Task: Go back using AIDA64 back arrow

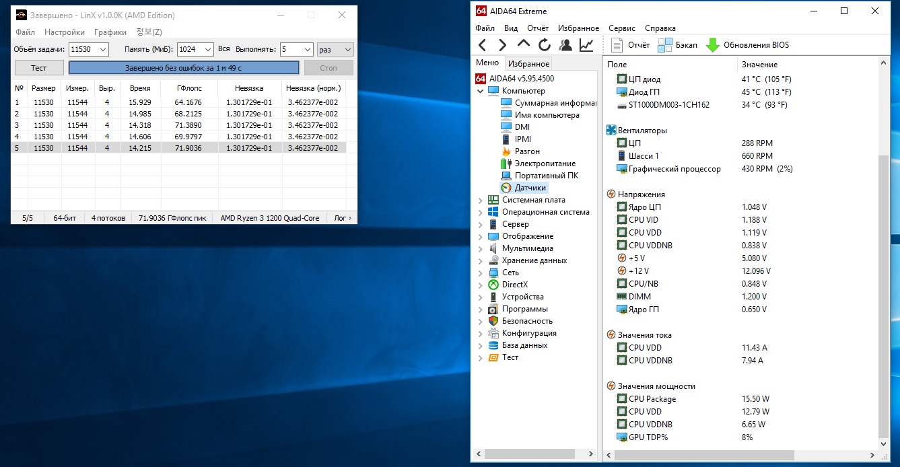Action: point(482,45)
